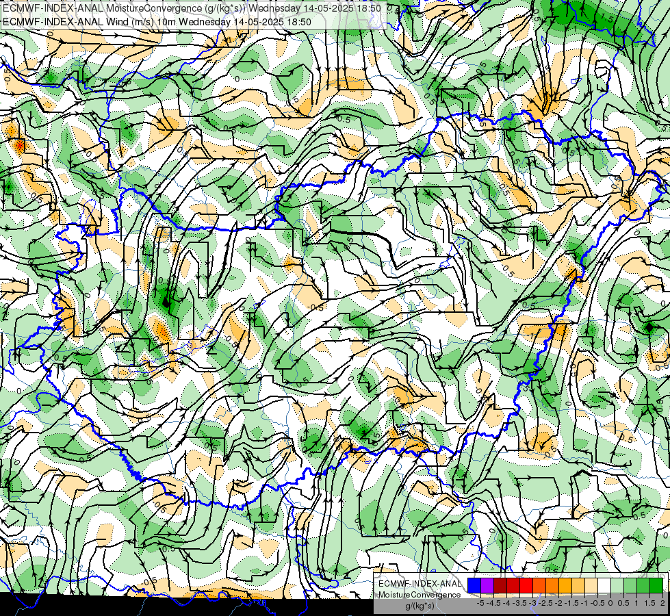Click the light orange swatch between -1.5 and -1
This screenshot has height=616, width=670.
click(x=578, y=585)
